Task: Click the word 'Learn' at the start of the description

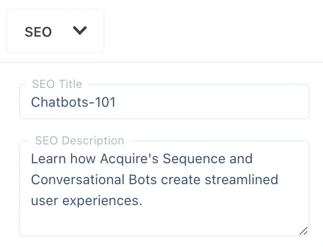Action: [x=49, y=159]
